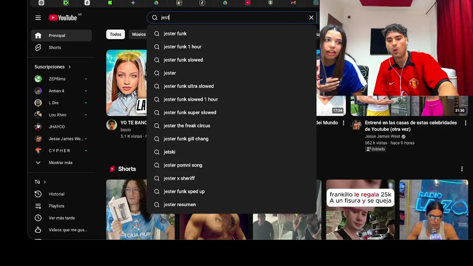Expand the 'Tú' section chevron
This screenshot has height=266, width=473.
point(45,182)
